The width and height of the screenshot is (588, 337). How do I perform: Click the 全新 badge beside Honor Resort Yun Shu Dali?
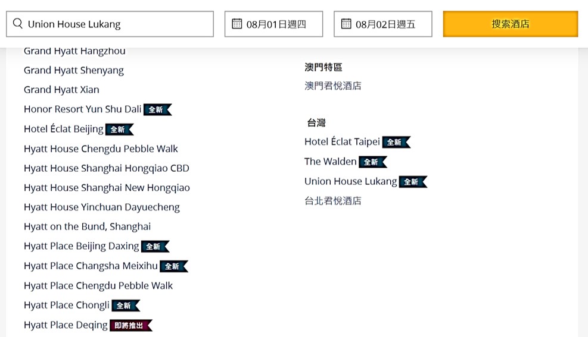pyautogui.click(x=157, y=109)
